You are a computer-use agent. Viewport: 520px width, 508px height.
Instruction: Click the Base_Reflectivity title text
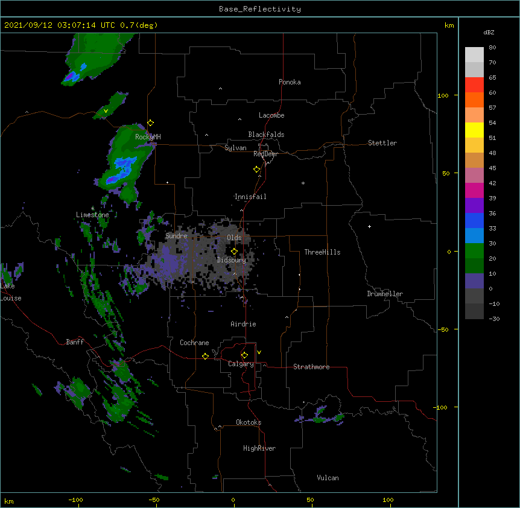click(260, 9)
